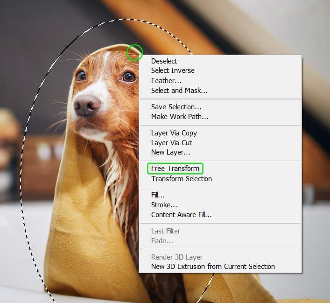The image size is (330, 303).
Task: Open Select and Mask... entry
Action: [x=220, y=91]
